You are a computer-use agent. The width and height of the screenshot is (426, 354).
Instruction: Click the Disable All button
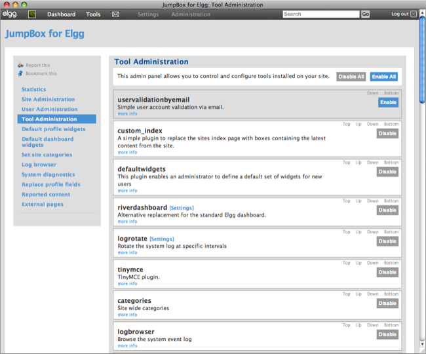(351, 77)
